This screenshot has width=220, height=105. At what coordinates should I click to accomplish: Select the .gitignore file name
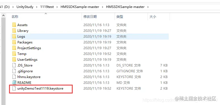coord(25,71)
